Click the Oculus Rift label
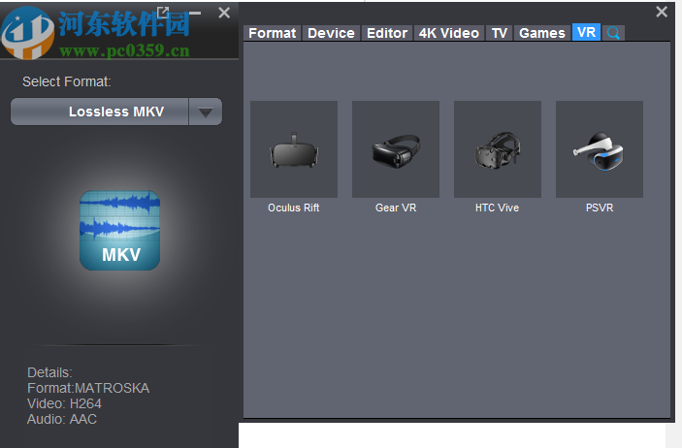This screenshot has width=682, height=448. pyautogui.click(x=294, y=208)
